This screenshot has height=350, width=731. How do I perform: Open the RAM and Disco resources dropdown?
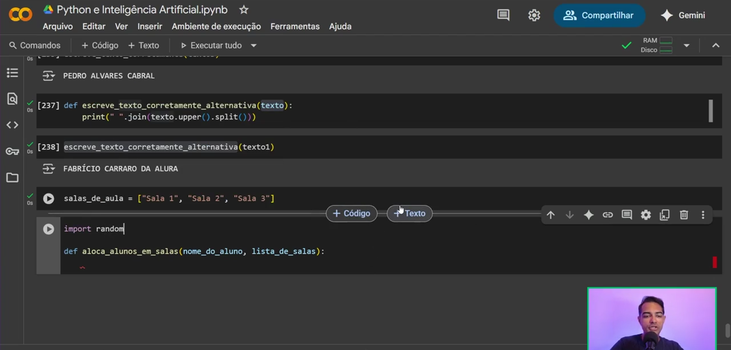click(x=687, y=45)
